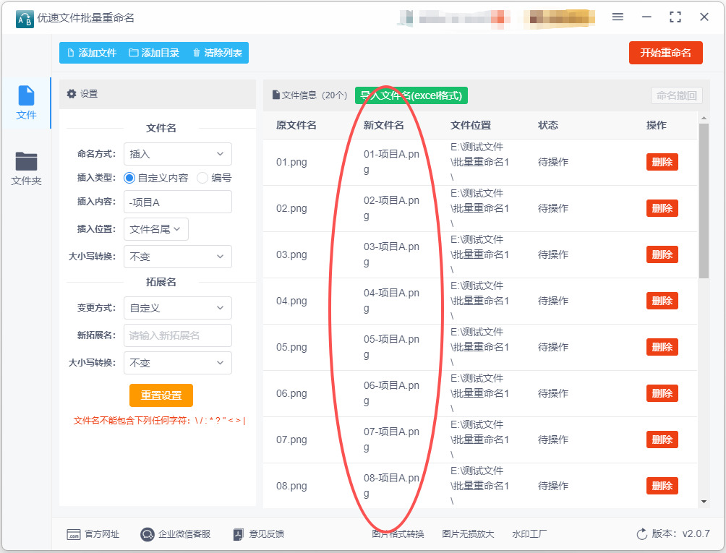Click the 命名撤回 undo button
Screen dimensions: 726x553
coord(676,95)
